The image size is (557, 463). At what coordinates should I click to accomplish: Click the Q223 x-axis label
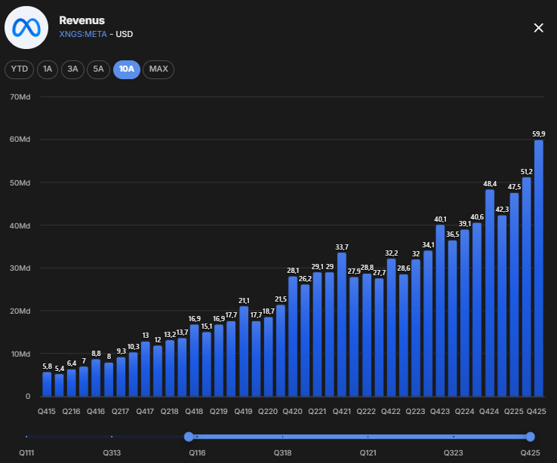415,412
